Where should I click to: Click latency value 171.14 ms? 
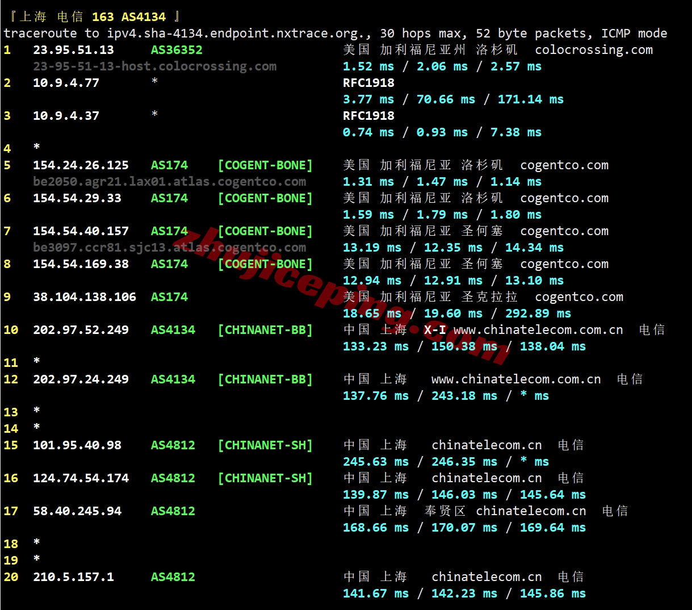click(531, 99)
